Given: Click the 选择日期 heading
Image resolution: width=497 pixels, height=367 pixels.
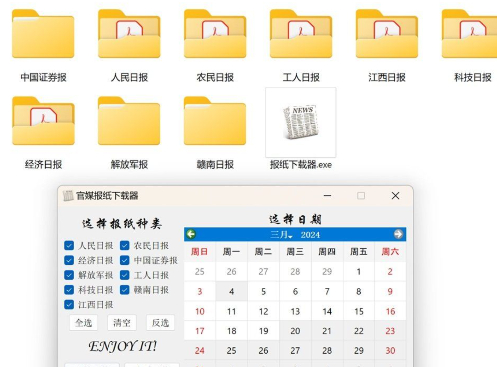Looking at the screenshot, I should pos(295,219).
